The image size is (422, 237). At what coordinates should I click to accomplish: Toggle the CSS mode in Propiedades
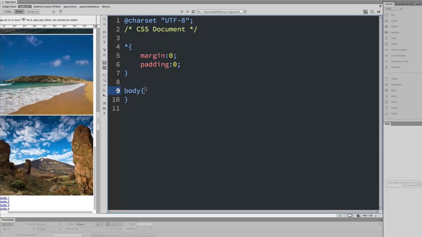(x=7, y=229)
